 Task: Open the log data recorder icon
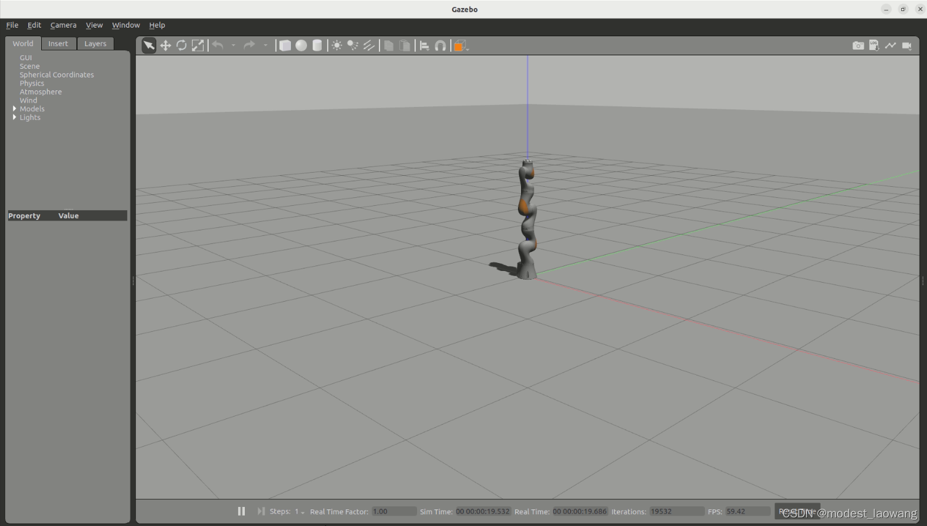(x=874, y=45)
